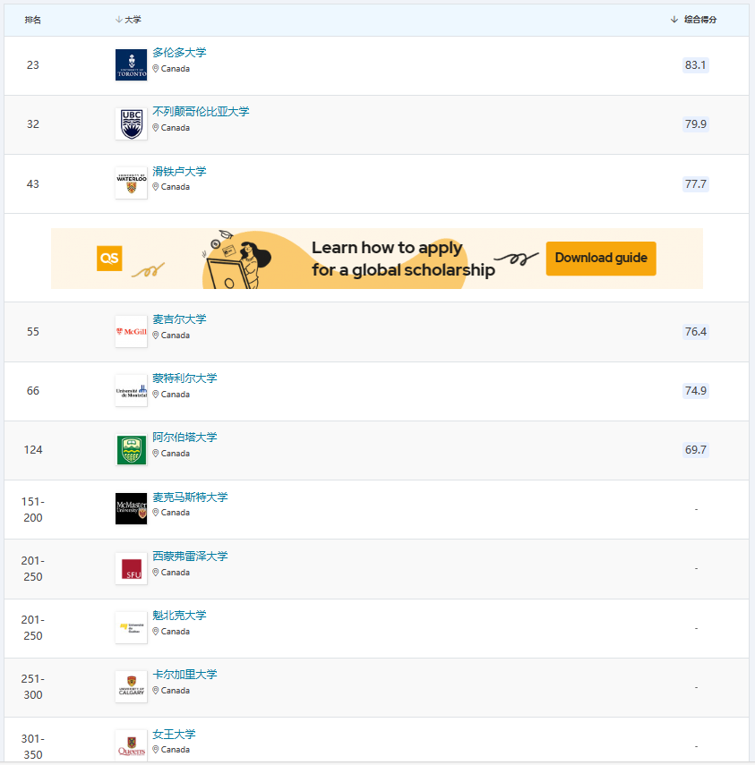
Task: Click rank 151-200 cell
Action: [33, 509]
